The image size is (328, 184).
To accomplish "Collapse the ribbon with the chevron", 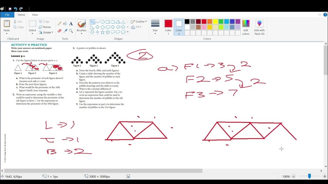I will pos(320,15).
